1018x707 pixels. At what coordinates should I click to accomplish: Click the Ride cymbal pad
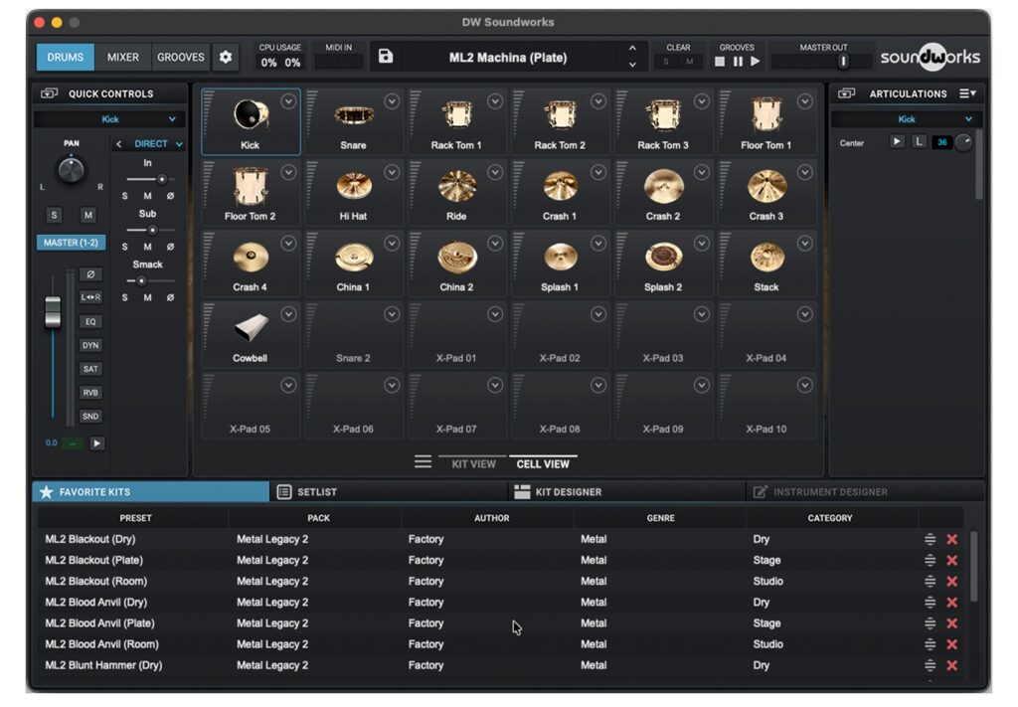pyautogui.click(x=457, y=192)
